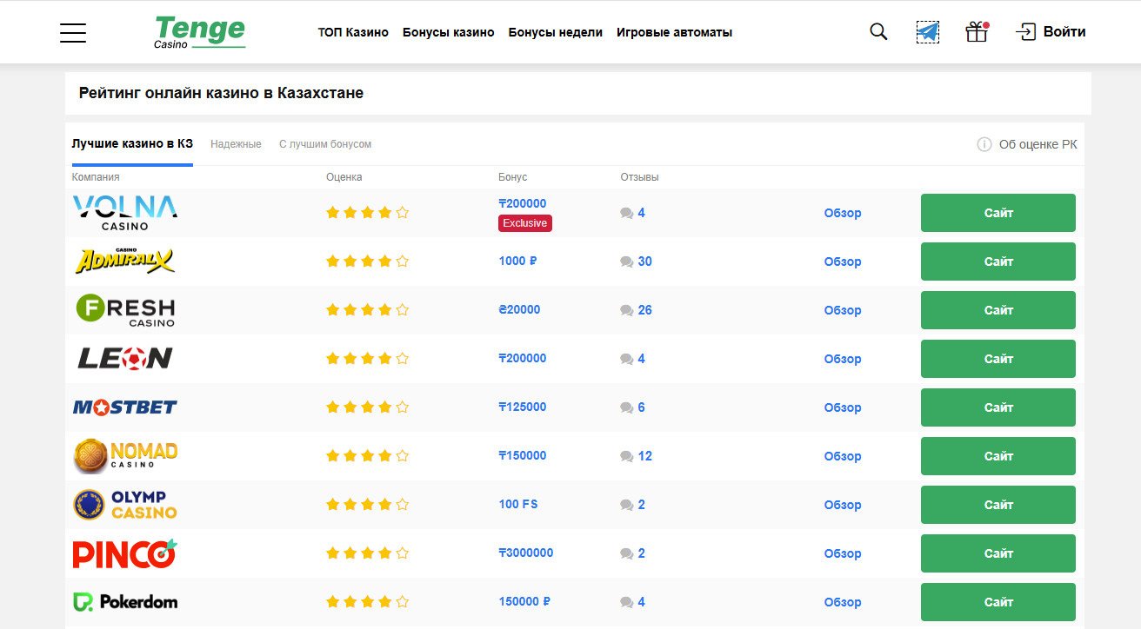Image resolution: width=1141 pixels, height=629 pixels.
Task: Open Бонусы казино menu item
Action: 448,32
